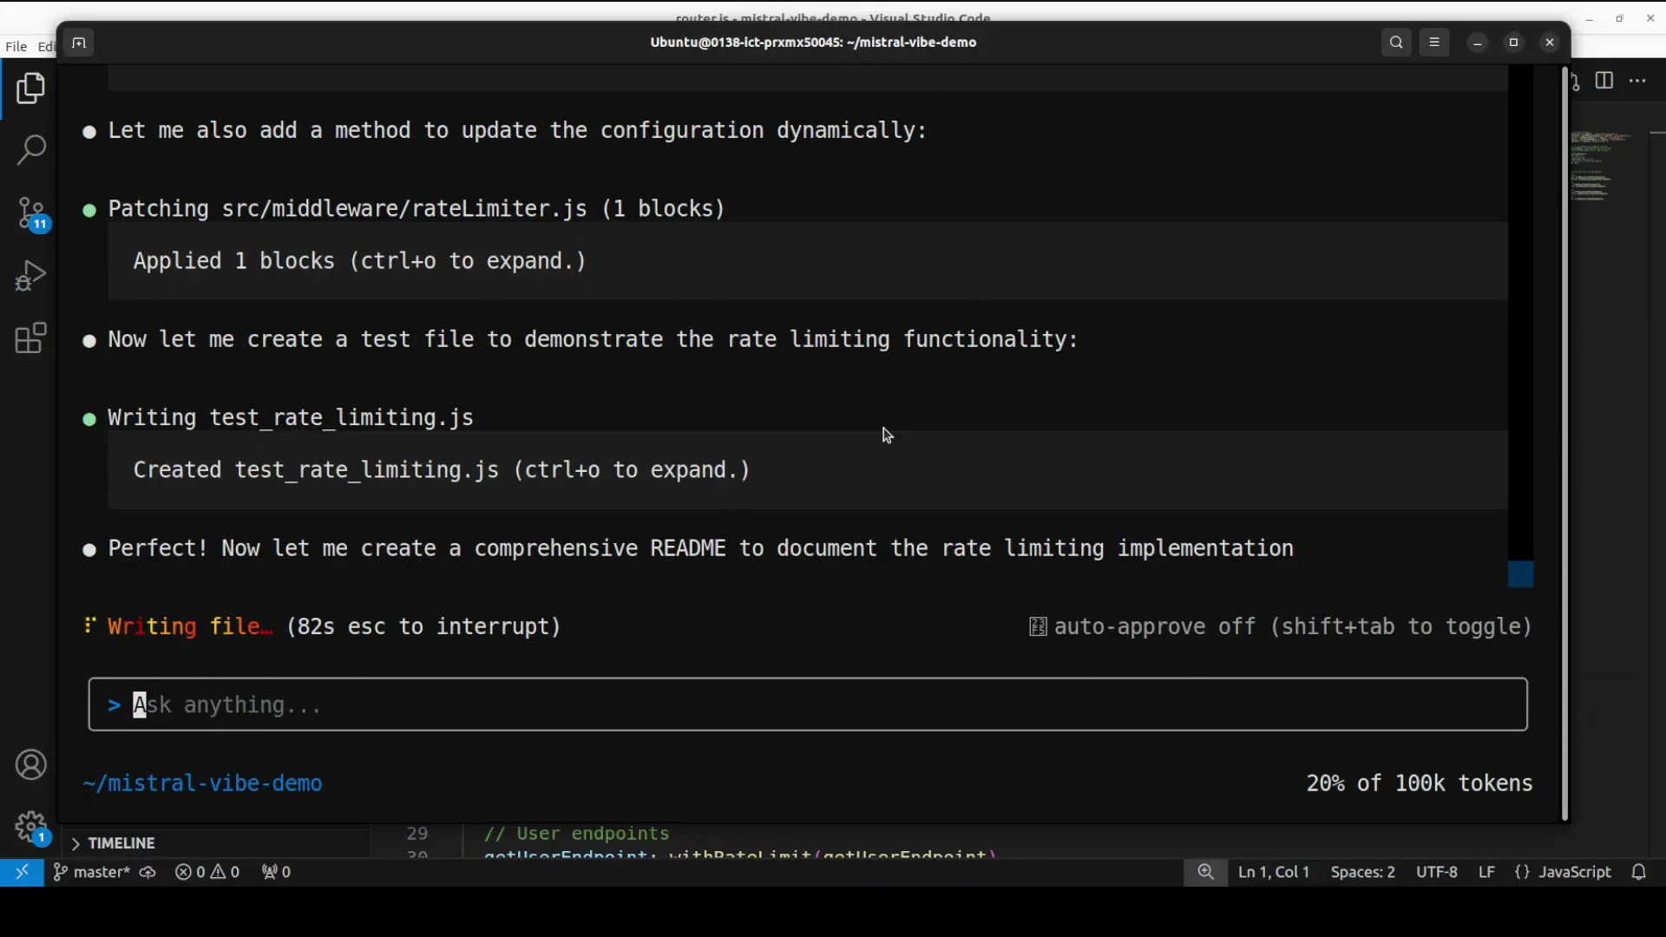Toggle the forwarded ports indicator
Viewport: 1666px width, 937px height.
275,873
